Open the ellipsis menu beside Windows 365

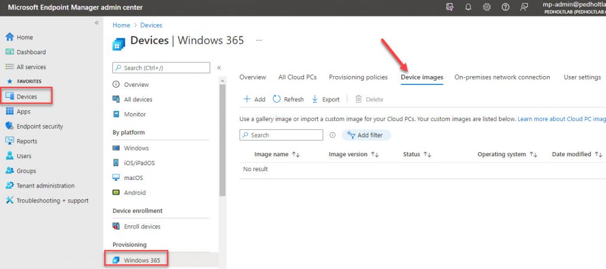tap(259, 40)
